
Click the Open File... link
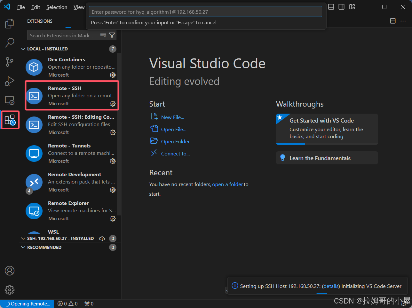[174, 129]
